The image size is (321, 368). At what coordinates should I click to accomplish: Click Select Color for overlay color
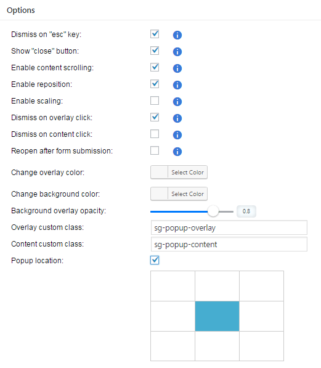click(187, 173)
